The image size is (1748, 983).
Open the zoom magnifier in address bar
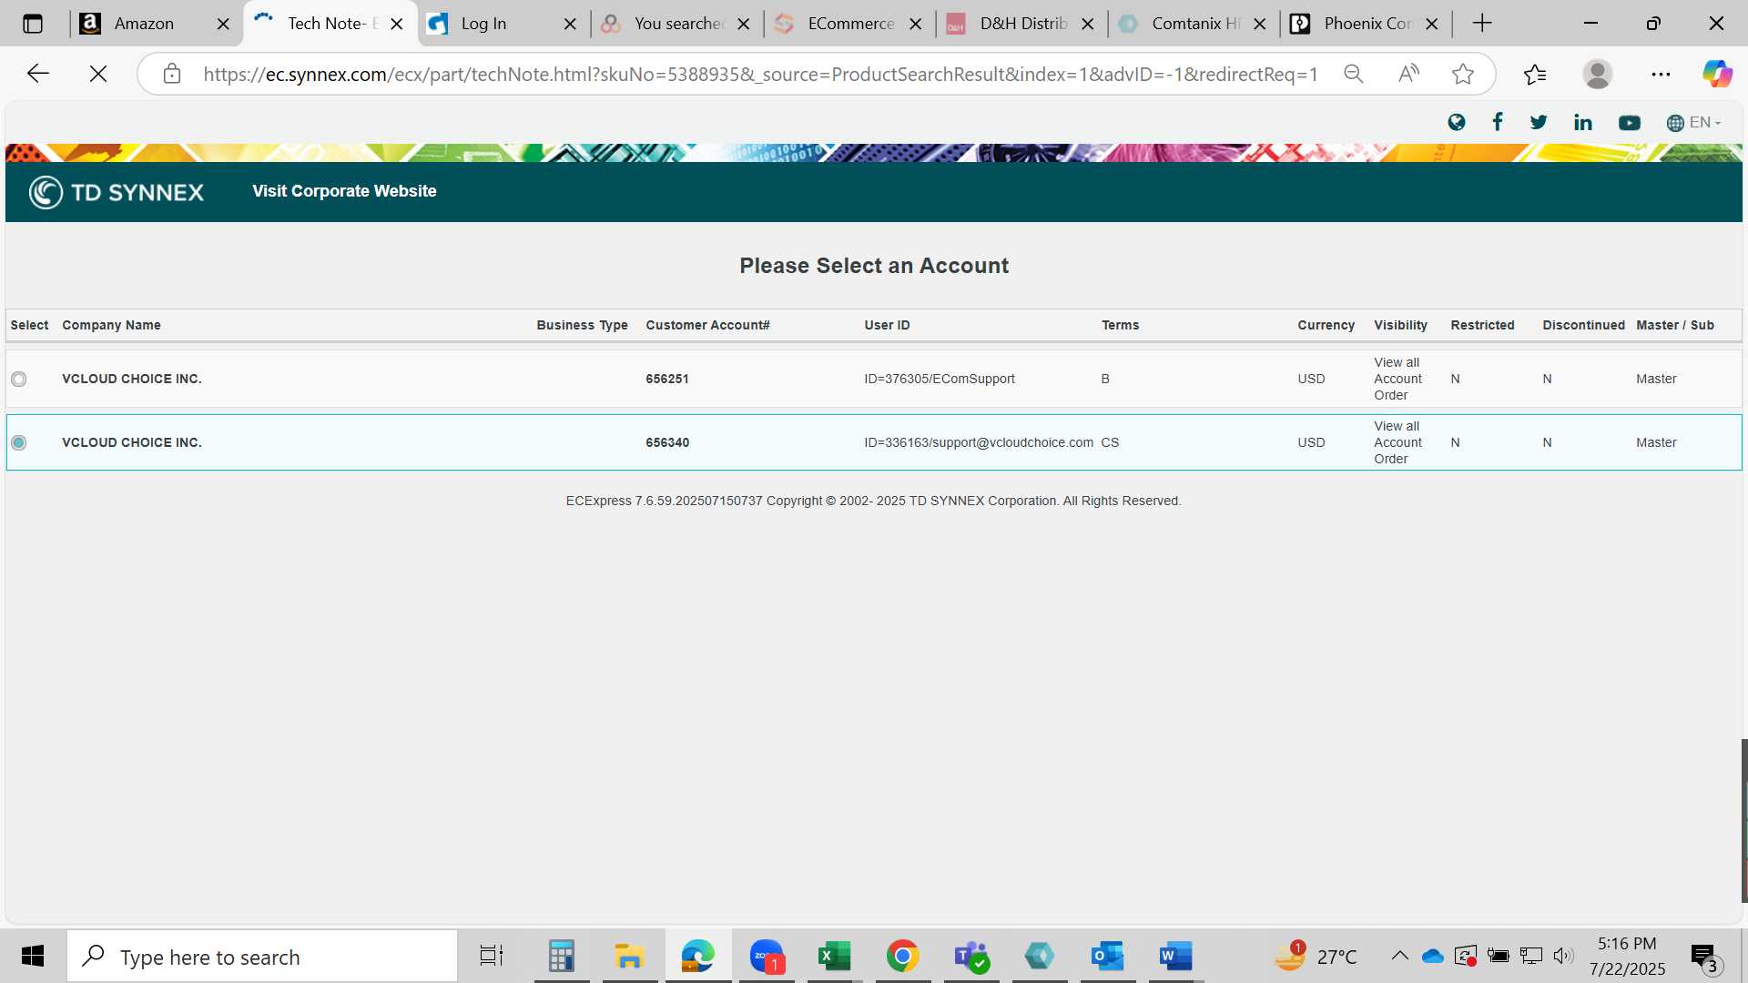(1354, 74)
